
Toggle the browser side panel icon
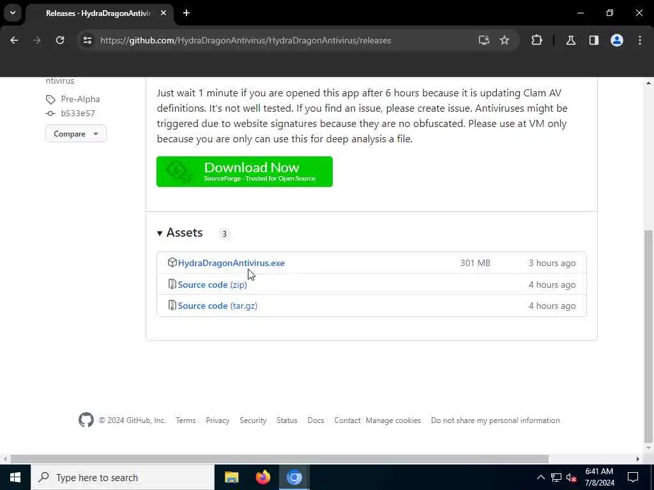(594, 40)
